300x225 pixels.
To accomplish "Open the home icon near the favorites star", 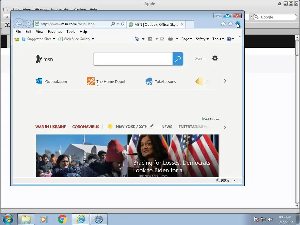I will click(x=223, y=24).
